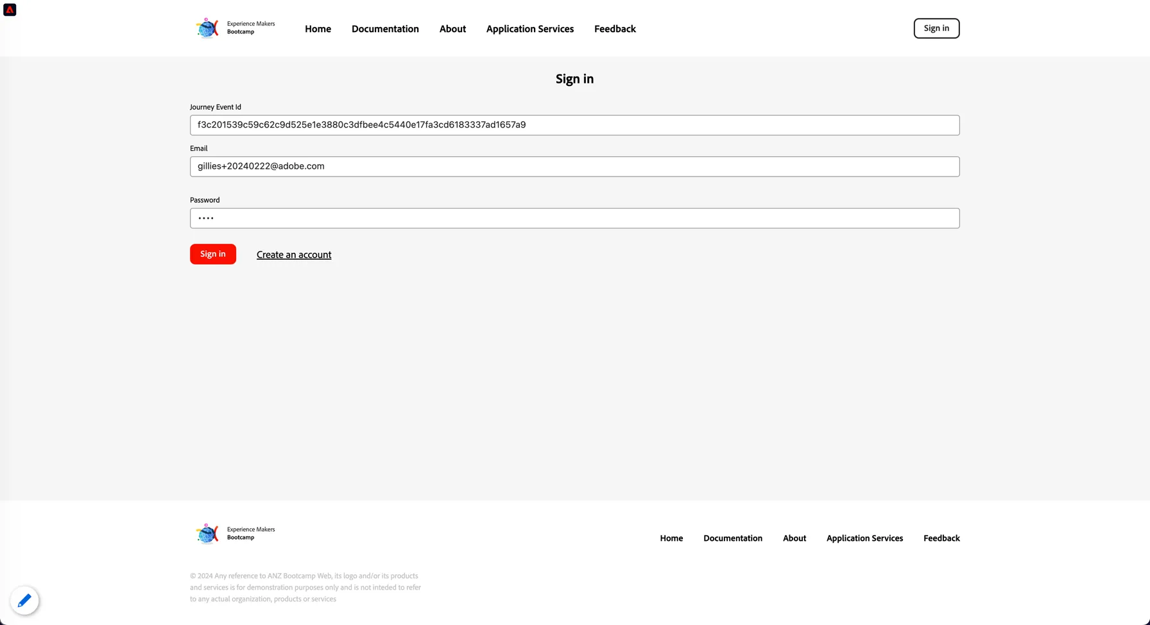Focus the Email input field
The height and width of the screenshot is (625, 1150).
574,167
